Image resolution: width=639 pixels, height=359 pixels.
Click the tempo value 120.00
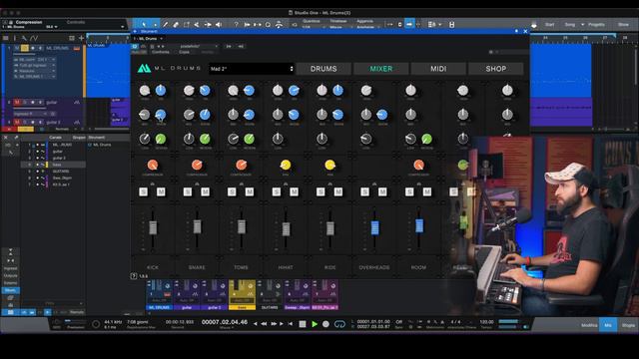(486, 321)
